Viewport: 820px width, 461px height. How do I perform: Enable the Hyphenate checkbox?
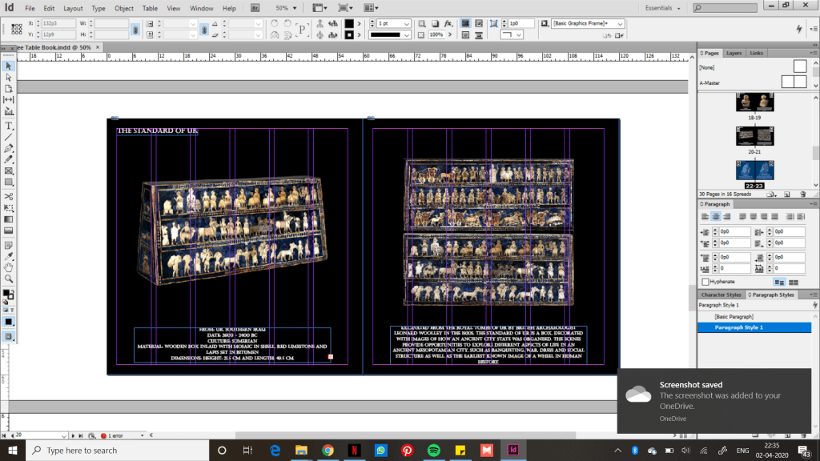pos(705,282)
